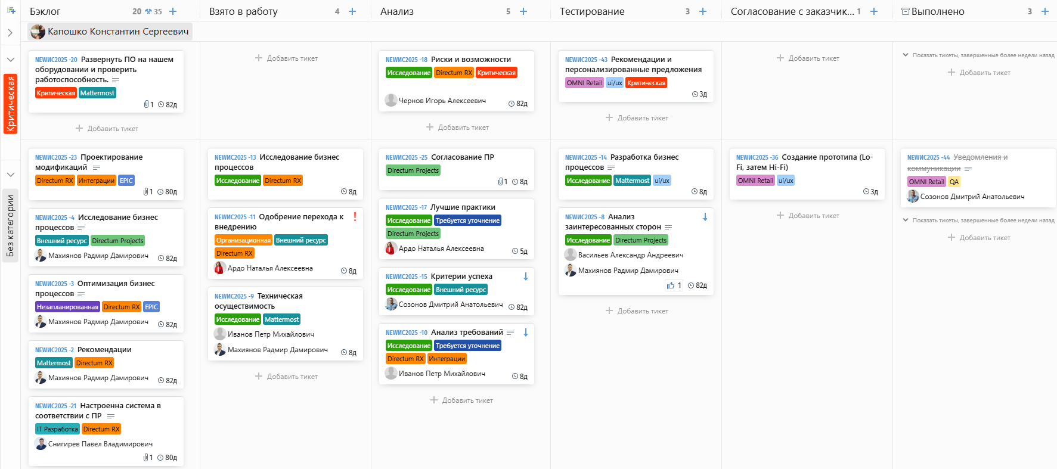Click archive icon beside Выполнено column title
The height and width of the screenshot is (469, 1057).
906,11
